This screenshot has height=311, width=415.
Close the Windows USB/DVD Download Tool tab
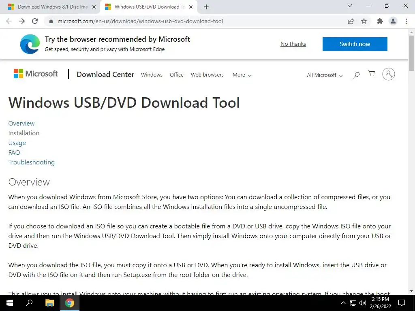(191, 7)
